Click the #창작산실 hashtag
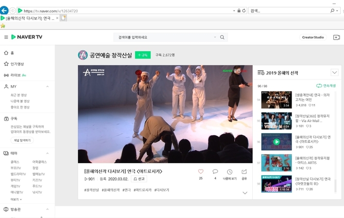344x218 pixels. pyautogui.click(x=91, y=190)
